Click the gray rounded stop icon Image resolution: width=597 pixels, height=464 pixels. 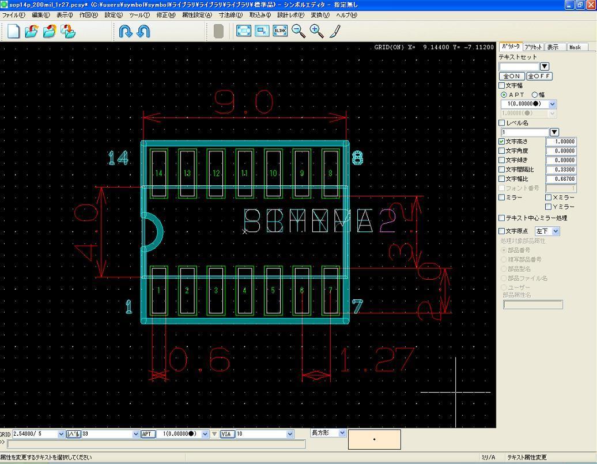[218, 31]
